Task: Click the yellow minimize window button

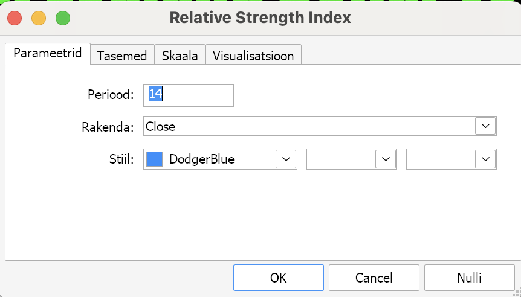Action: [39, 18]
